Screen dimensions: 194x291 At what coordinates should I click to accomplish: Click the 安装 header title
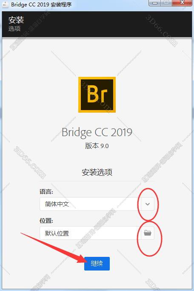pyautogui.click(x=16, y=20)
